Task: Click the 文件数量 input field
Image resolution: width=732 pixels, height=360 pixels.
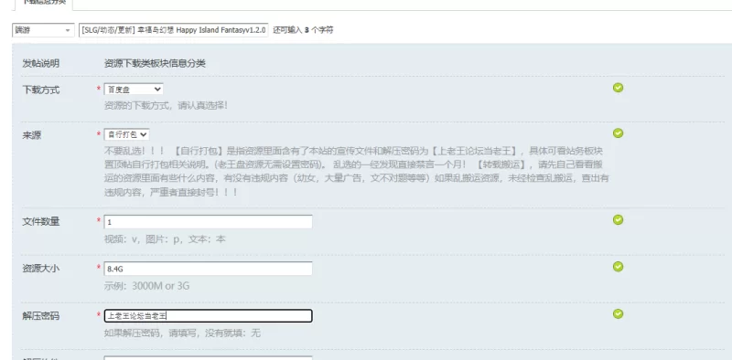Action: pyautogui.click(x=209, y=222)
